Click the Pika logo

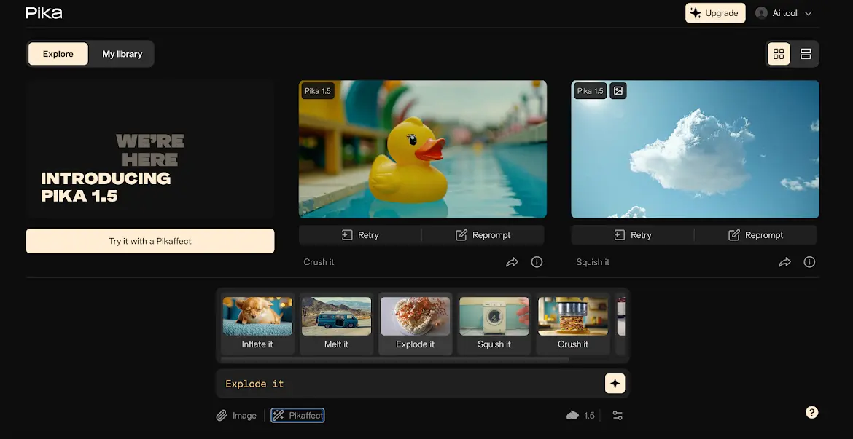point(44,13)
